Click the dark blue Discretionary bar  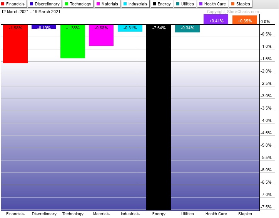point(44,27)
